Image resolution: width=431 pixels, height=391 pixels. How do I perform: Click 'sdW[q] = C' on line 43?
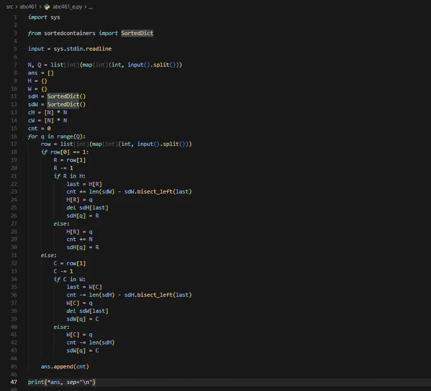[x=82, y=350]
